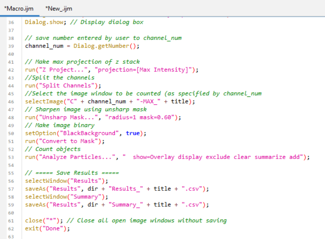This screenshot has height=239, width=325.
Task: Click the ".csv" string on line 59
Action: (192, 205)
